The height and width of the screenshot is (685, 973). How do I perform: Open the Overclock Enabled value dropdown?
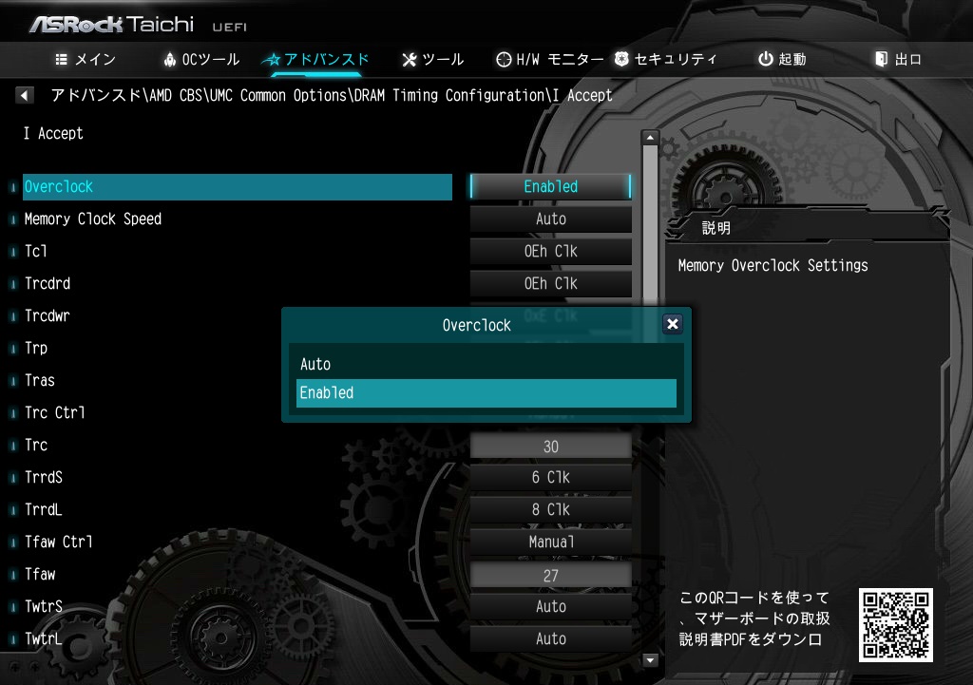551,187
